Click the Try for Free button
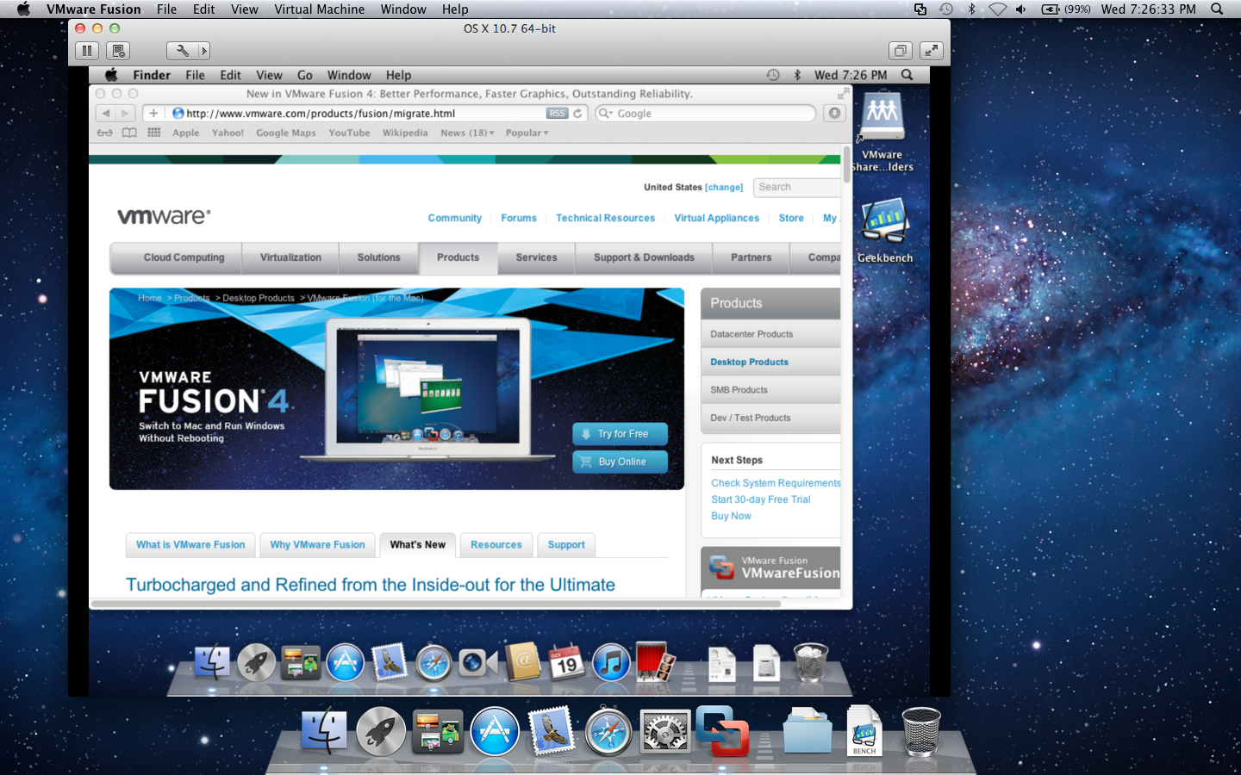Image resolution: width=1241 pixels, height=775 pixels. pyautogui.click(x=620, y=434)
